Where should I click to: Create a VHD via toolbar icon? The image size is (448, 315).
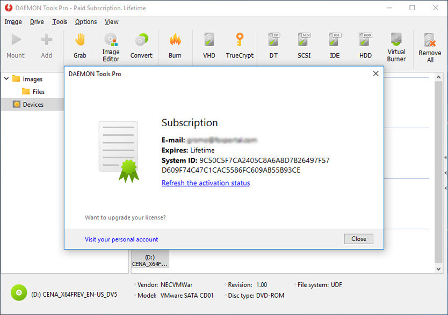pyautogui.click(x=209, y=46)
